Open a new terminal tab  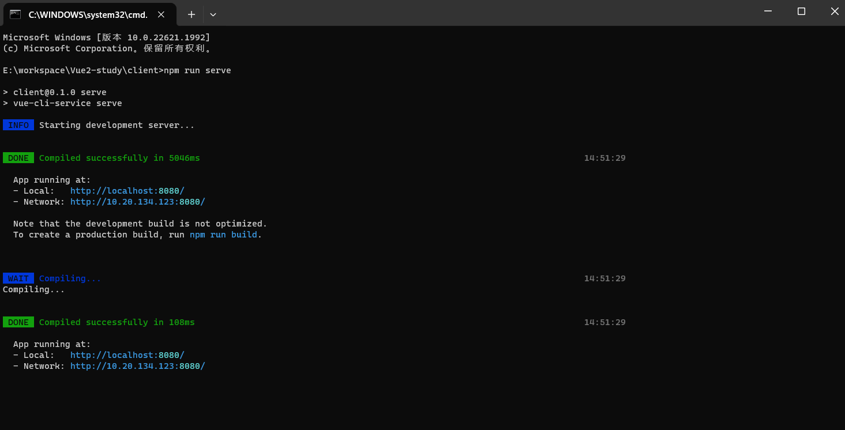point(191,14)
